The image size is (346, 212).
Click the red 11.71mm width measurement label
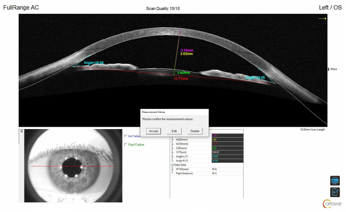[180, 78]
